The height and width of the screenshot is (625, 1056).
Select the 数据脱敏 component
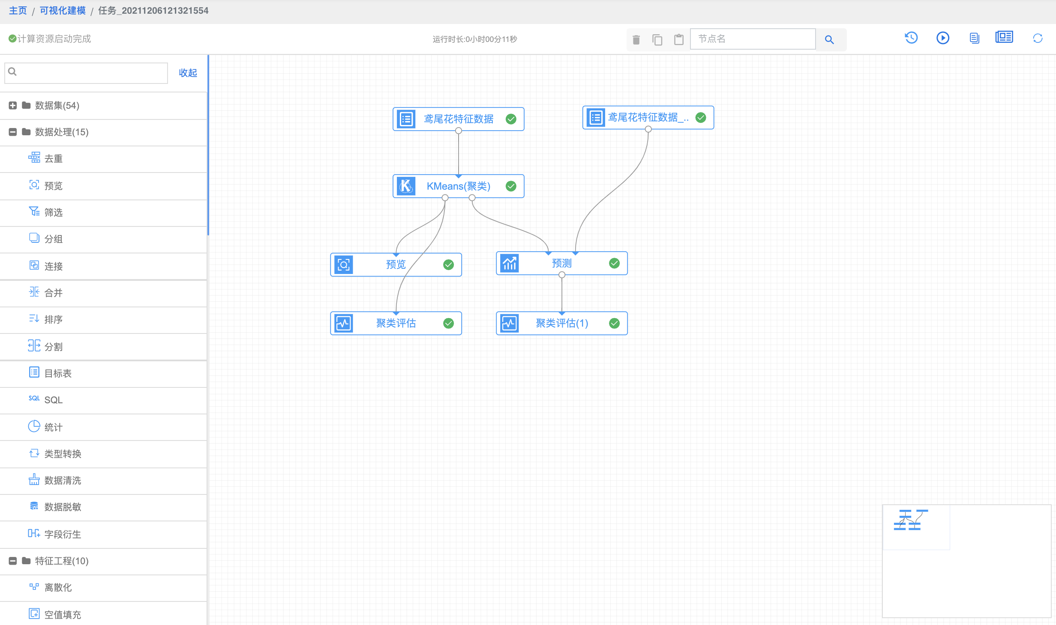click(x=103, y=507)
